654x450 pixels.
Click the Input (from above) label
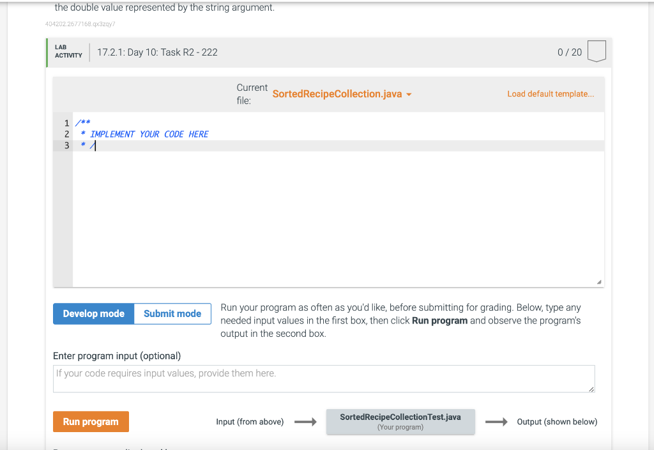pyautogui.click(x=250, y=422)
